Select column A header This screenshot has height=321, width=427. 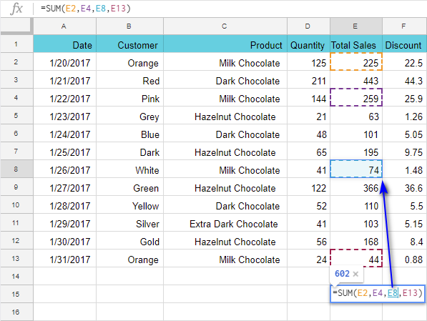pyautogui.click(x=64, y=26)
